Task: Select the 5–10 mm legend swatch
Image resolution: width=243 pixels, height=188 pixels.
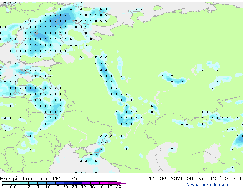Action: 42,183
